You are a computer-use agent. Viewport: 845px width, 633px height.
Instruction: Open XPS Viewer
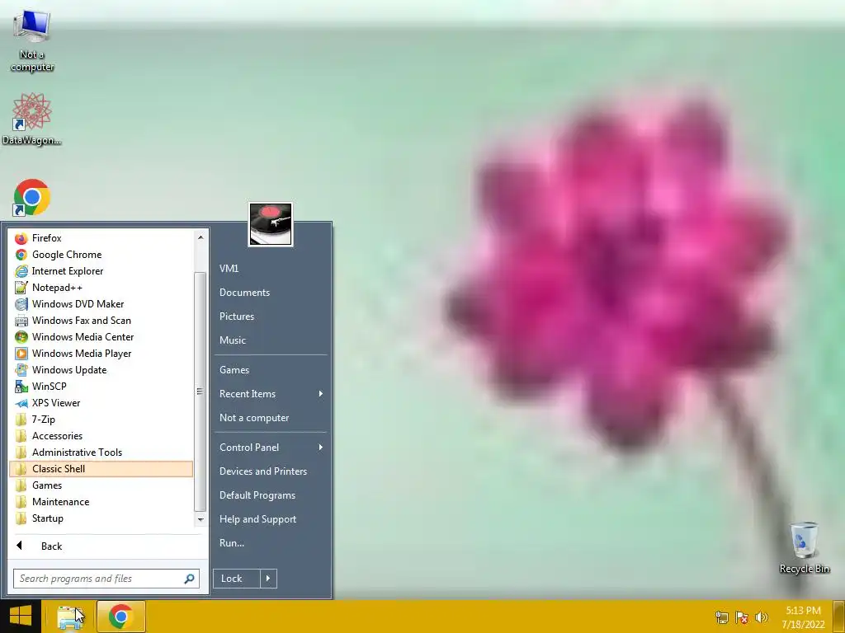101,402
